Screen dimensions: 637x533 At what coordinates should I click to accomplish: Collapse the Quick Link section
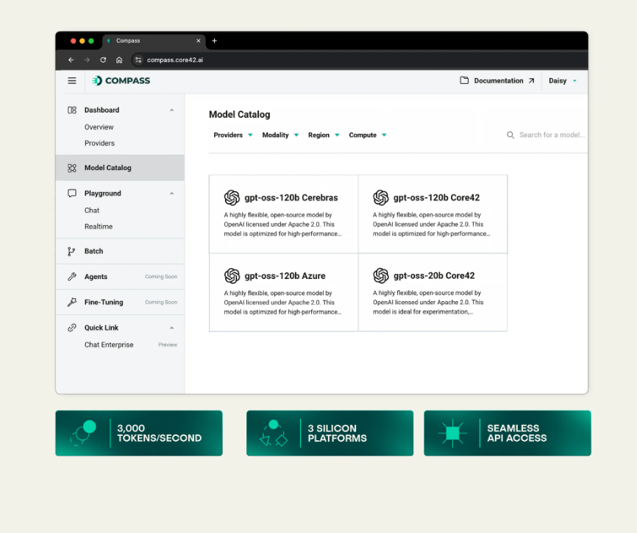[x=172, y=328]
